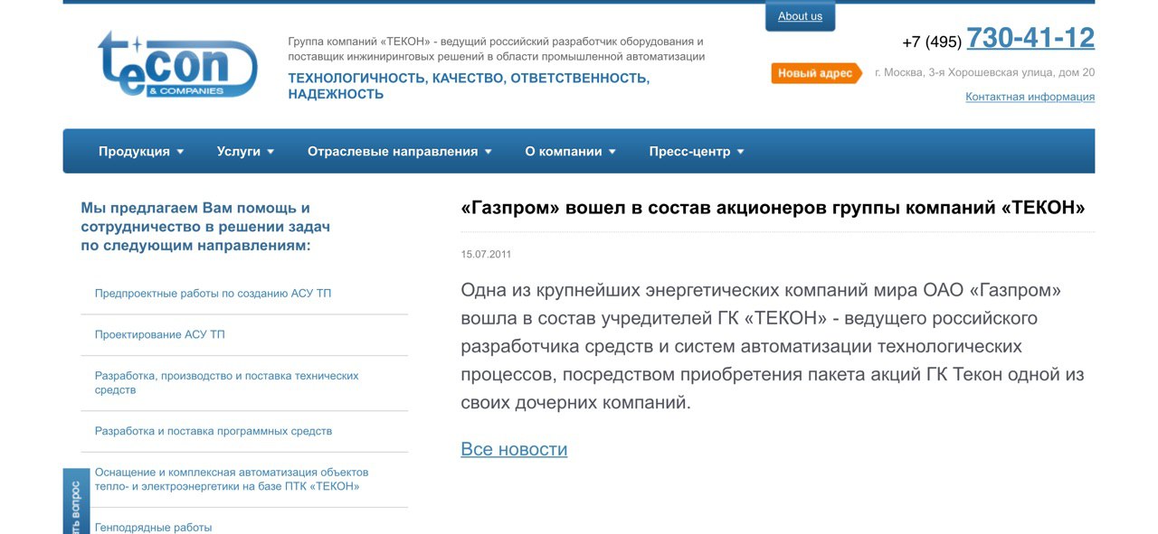Click the address text г. Москва, 3-я Хорошевская
The width and height of the screenshot is (1158, 534).
coord(984,72)
